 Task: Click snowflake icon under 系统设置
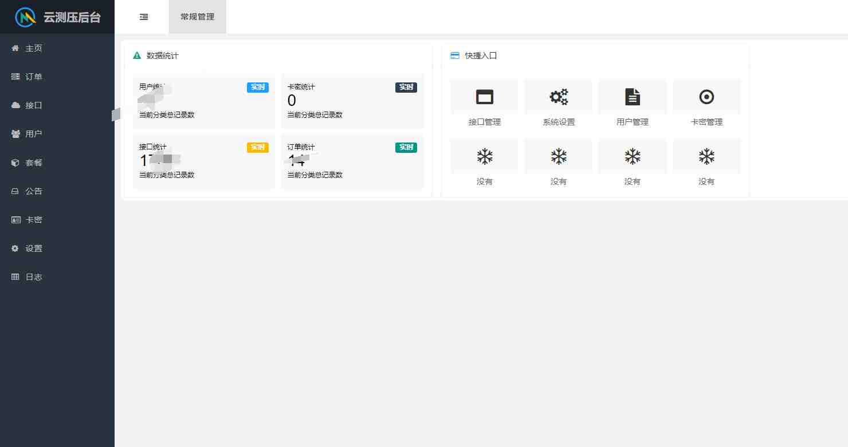point(559,156)
